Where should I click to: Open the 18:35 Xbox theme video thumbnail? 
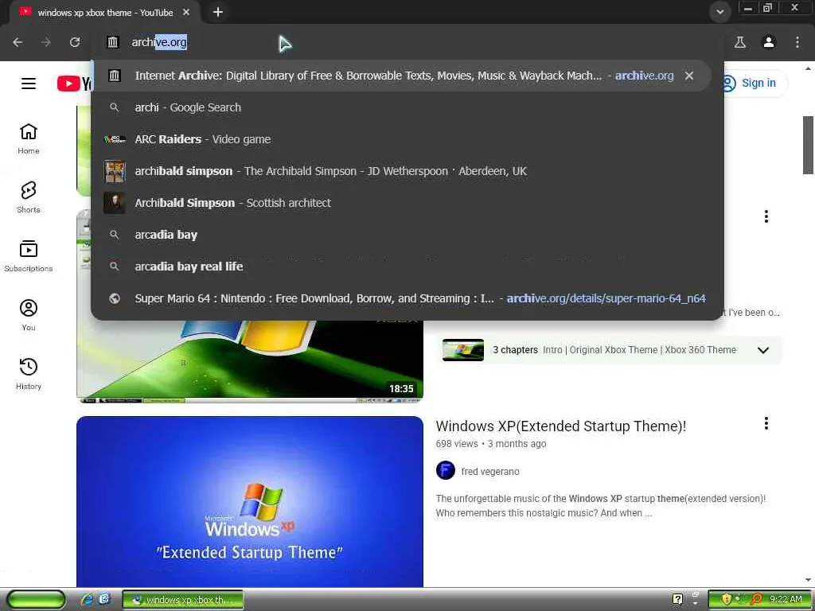tap(249, 361)
